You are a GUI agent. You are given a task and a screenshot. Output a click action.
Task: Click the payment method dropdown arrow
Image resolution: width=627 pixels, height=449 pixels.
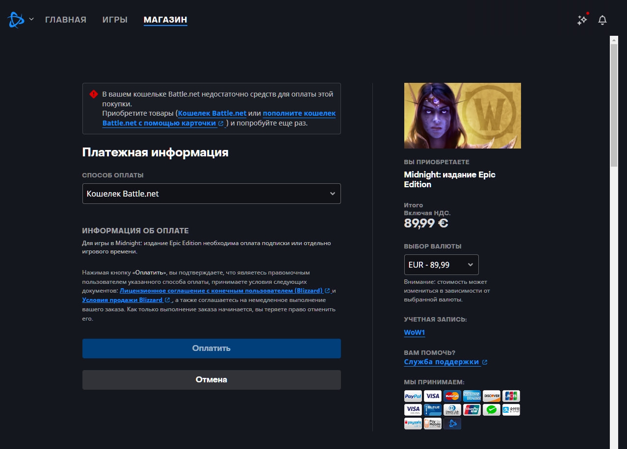tap(333, 194)
